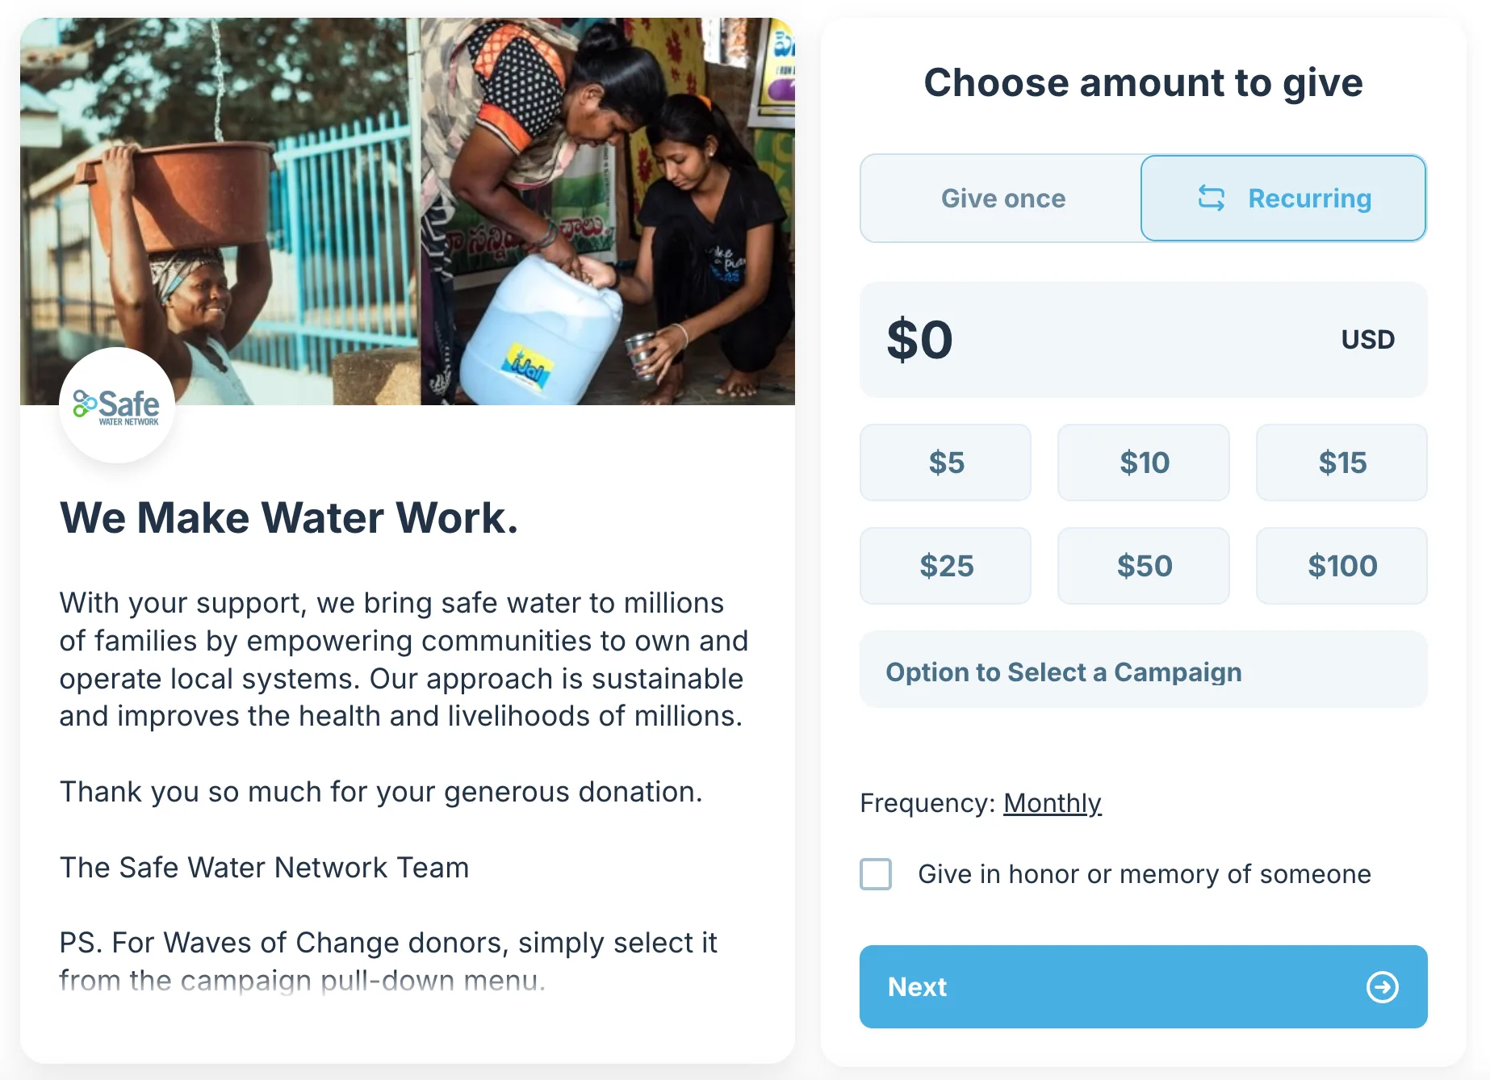
Task: Click the Safe Water Network logo
Action: 117,406
